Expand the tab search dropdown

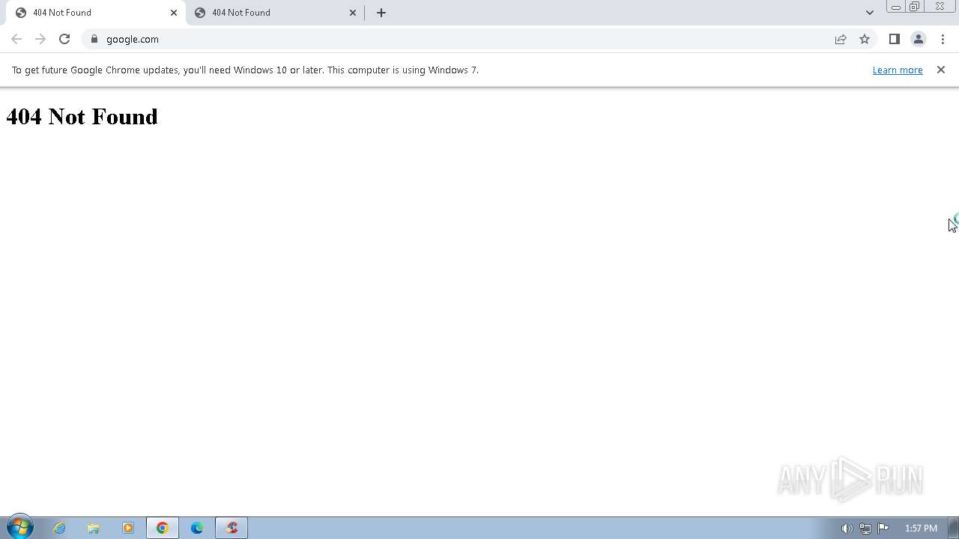pos(869,12)
